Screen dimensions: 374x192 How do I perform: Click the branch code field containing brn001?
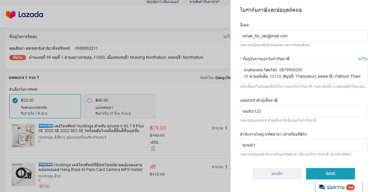[303, 145]
